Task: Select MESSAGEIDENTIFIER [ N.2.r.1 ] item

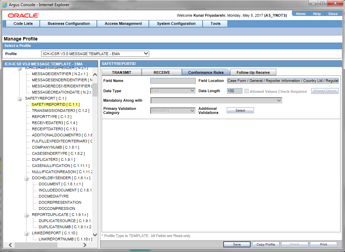Action: [59, 74]
